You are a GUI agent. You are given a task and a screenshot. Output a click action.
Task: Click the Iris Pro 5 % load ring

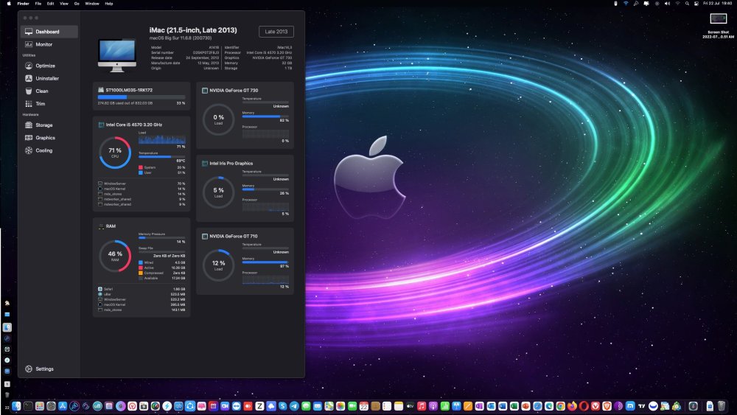pyautogui.click(x=219, y=192)
